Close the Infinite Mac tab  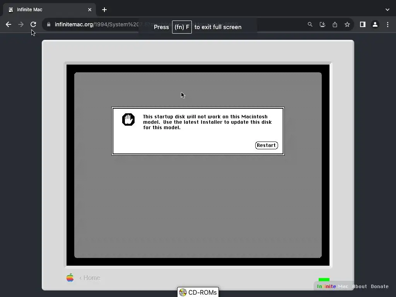coord(90,10)
